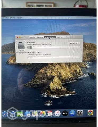98x127 pixels.
Task: Launch the Music app
Action: tap(57, 114)
